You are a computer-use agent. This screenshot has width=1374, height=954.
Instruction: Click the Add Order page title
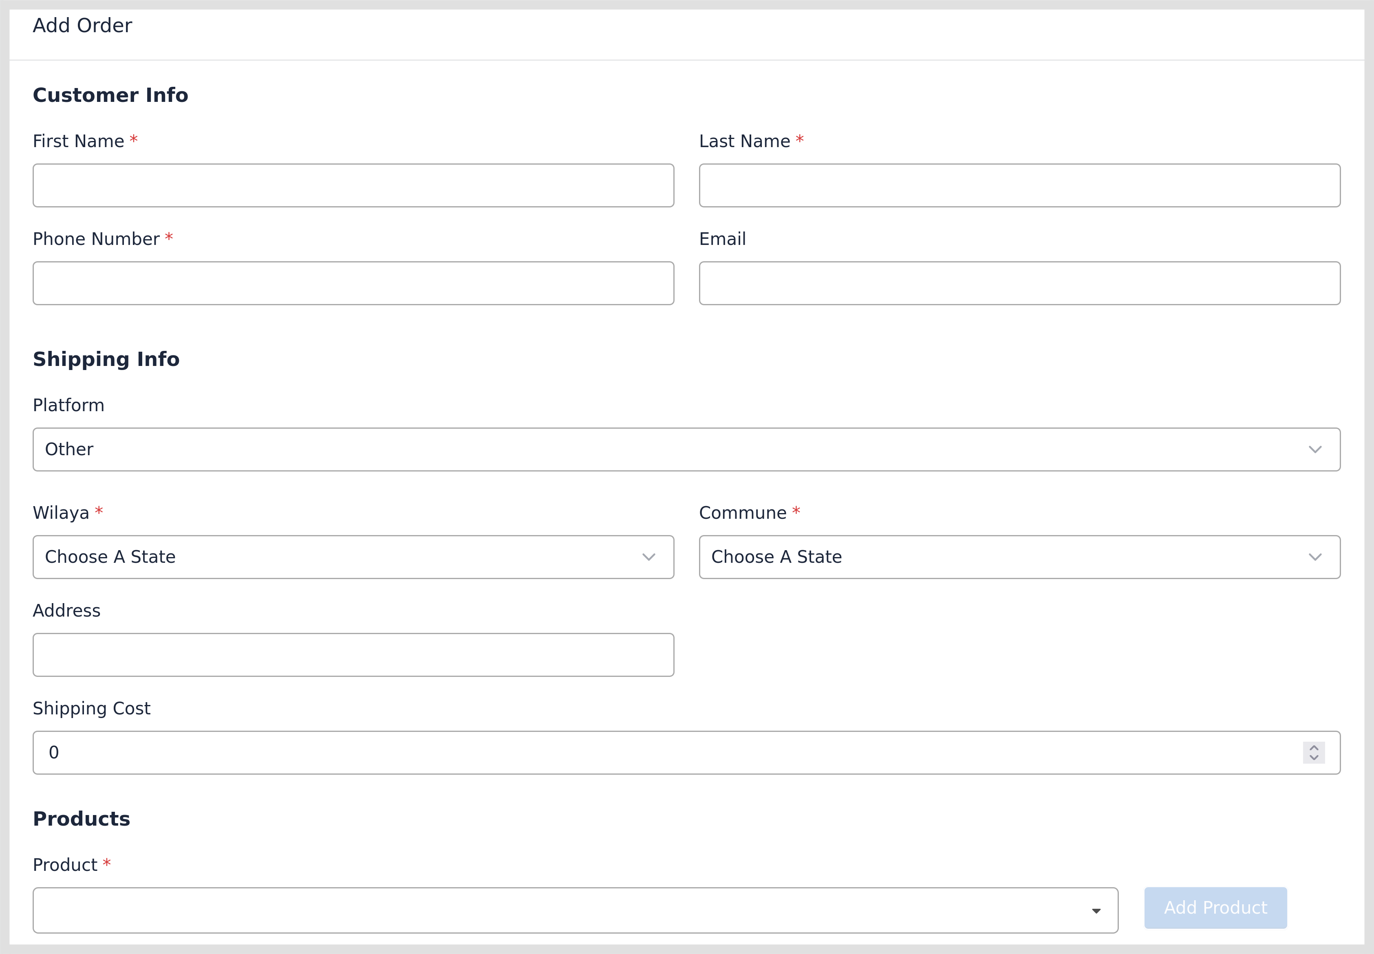click(x=82, y=26)
